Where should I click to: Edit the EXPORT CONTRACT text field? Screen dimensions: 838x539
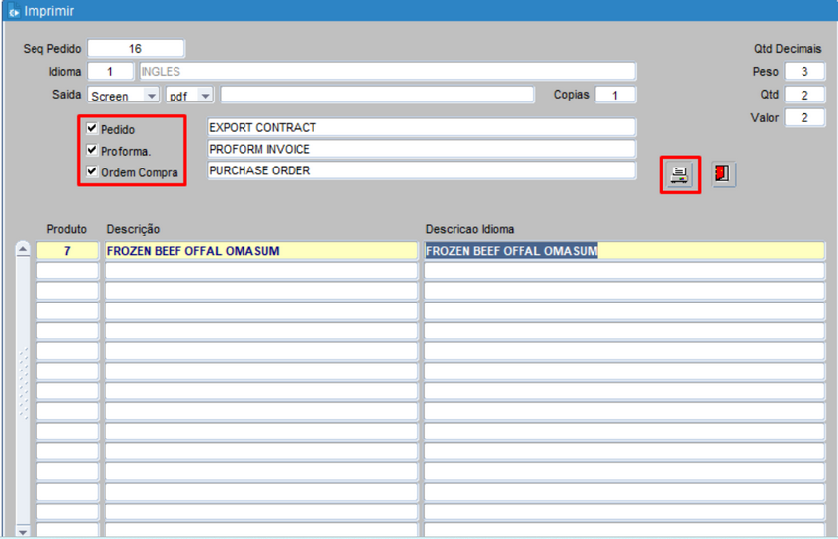point(421,128)
